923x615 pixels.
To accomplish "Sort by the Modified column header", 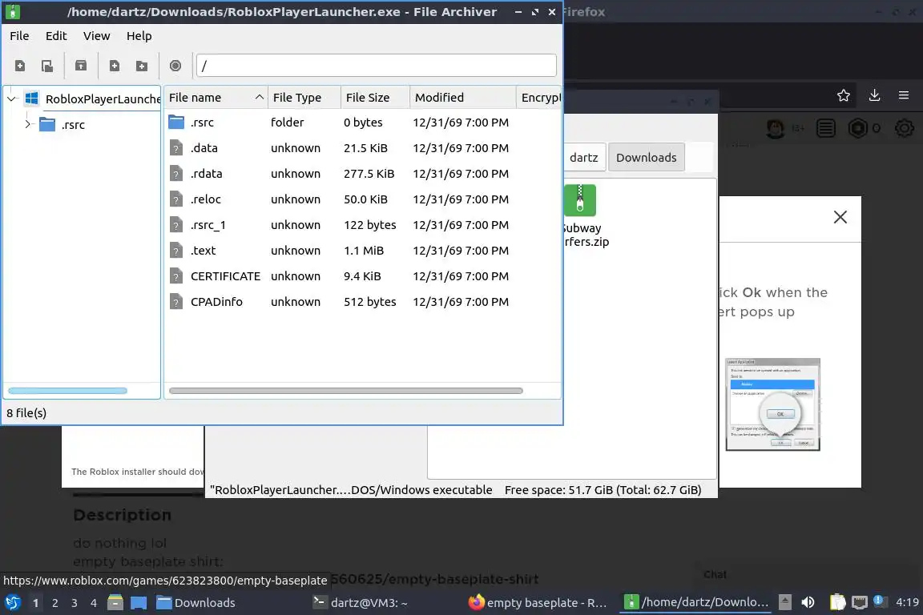I will click(x=462, y=98).
